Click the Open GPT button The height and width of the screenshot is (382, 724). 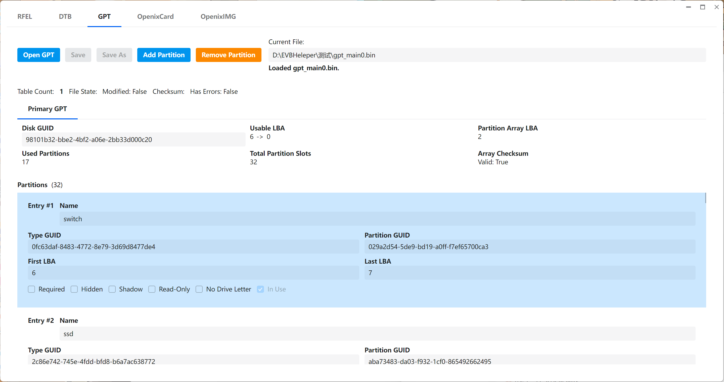(38, 55)
